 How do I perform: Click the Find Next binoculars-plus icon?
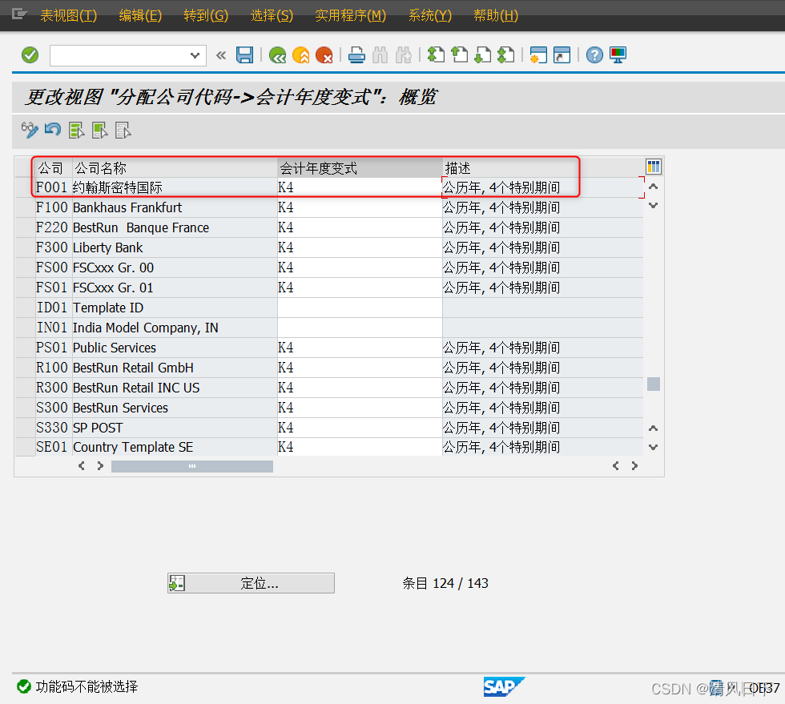[x=404, y=55]
